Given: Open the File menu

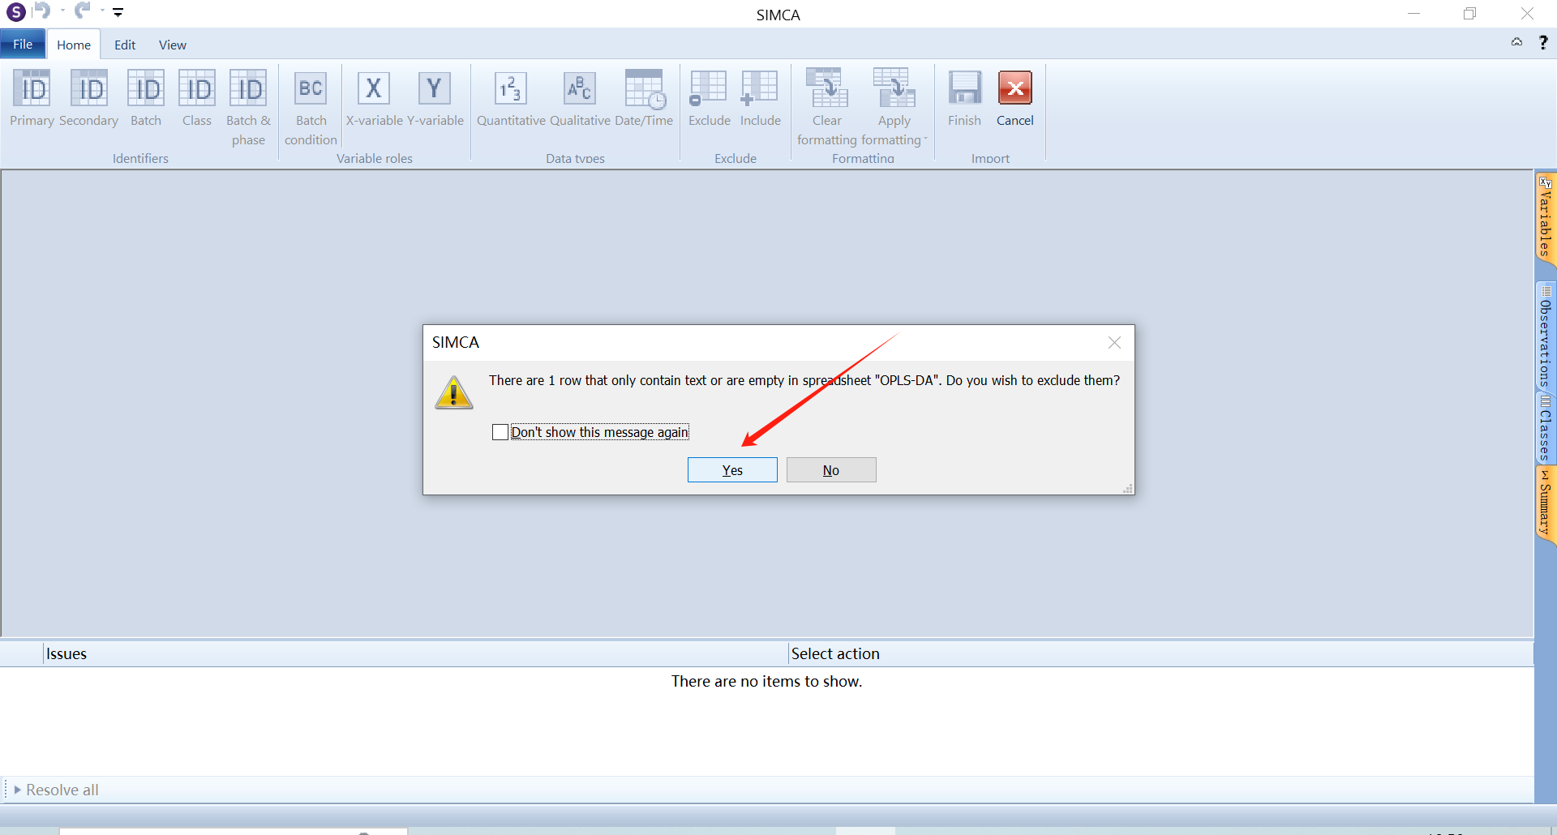Looking at the screenshot, I should tap(23, 45).
